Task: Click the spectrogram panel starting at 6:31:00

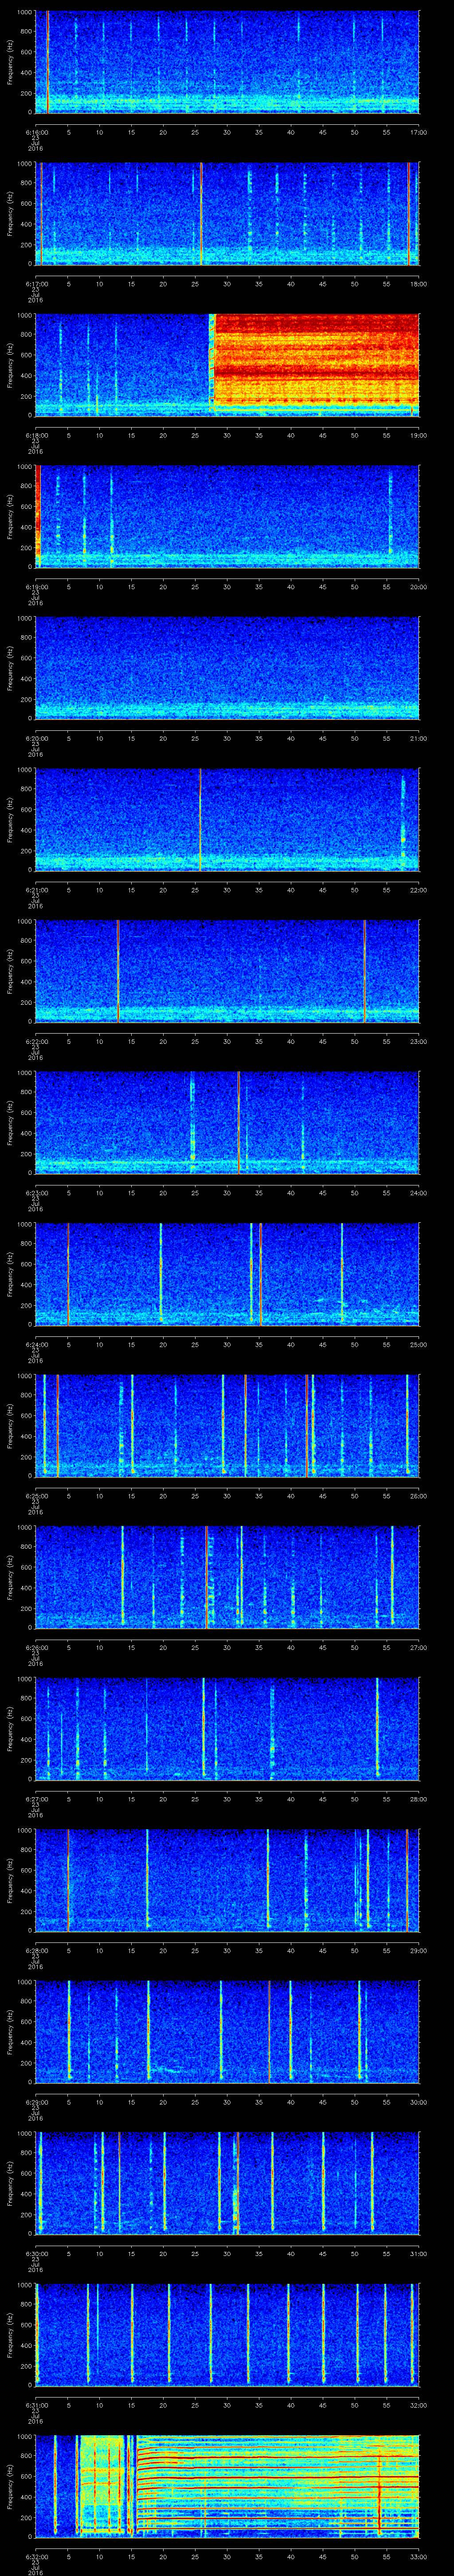Action: click(227, 2335)
